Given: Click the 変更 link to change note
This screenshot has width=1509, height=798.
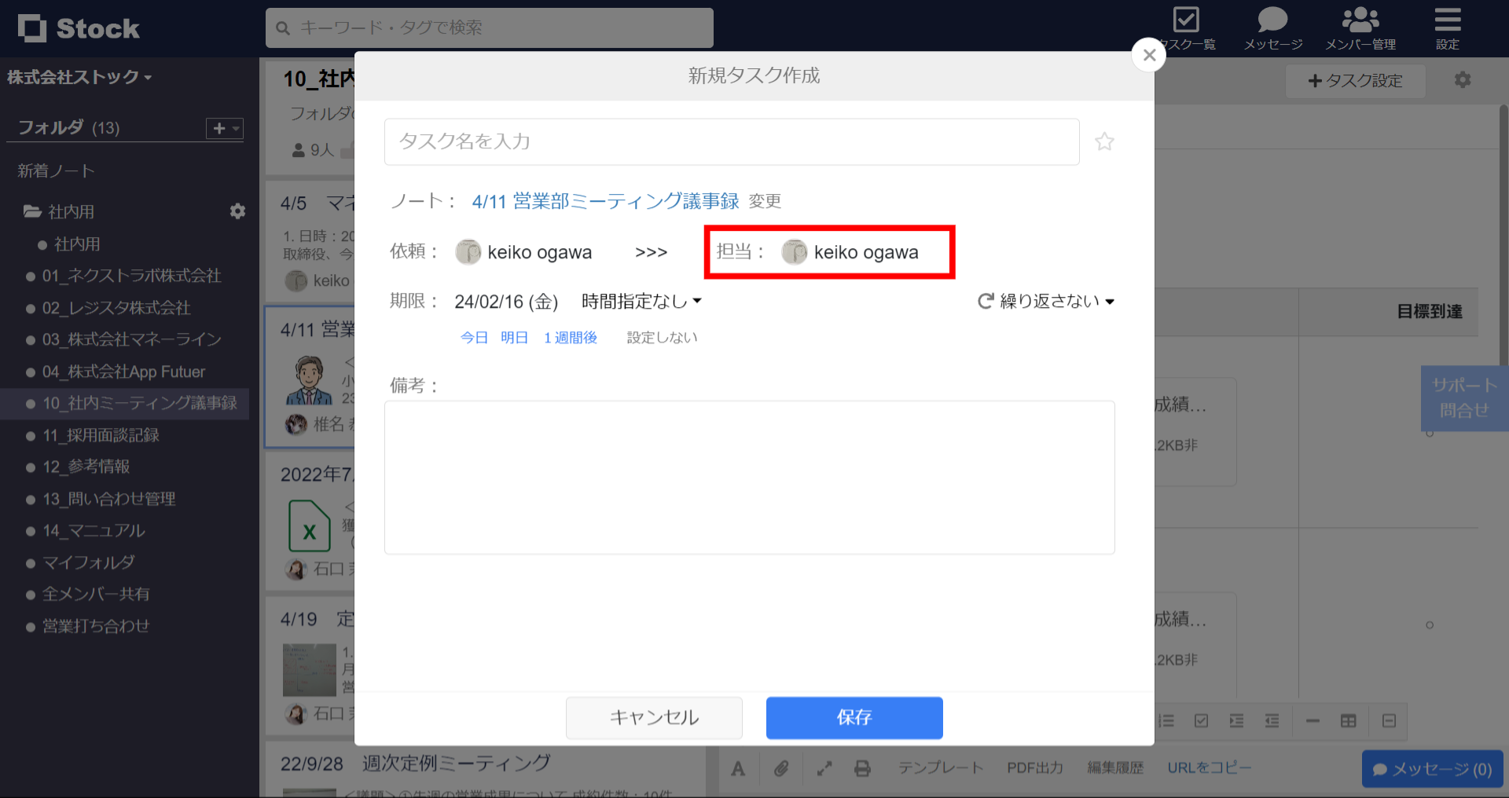Looking at the screenshot, I should [x=766, y=201].
